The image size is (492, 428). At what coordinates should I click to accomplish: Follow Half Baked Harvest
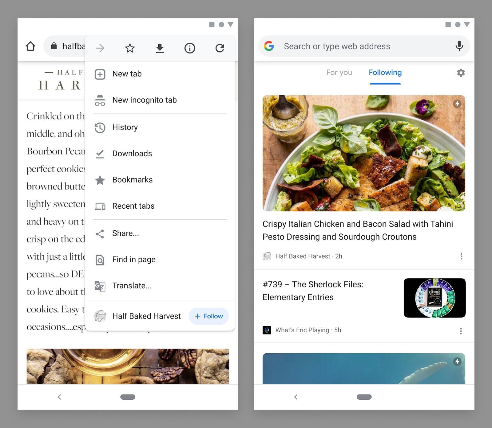click(x=208, y=316)
